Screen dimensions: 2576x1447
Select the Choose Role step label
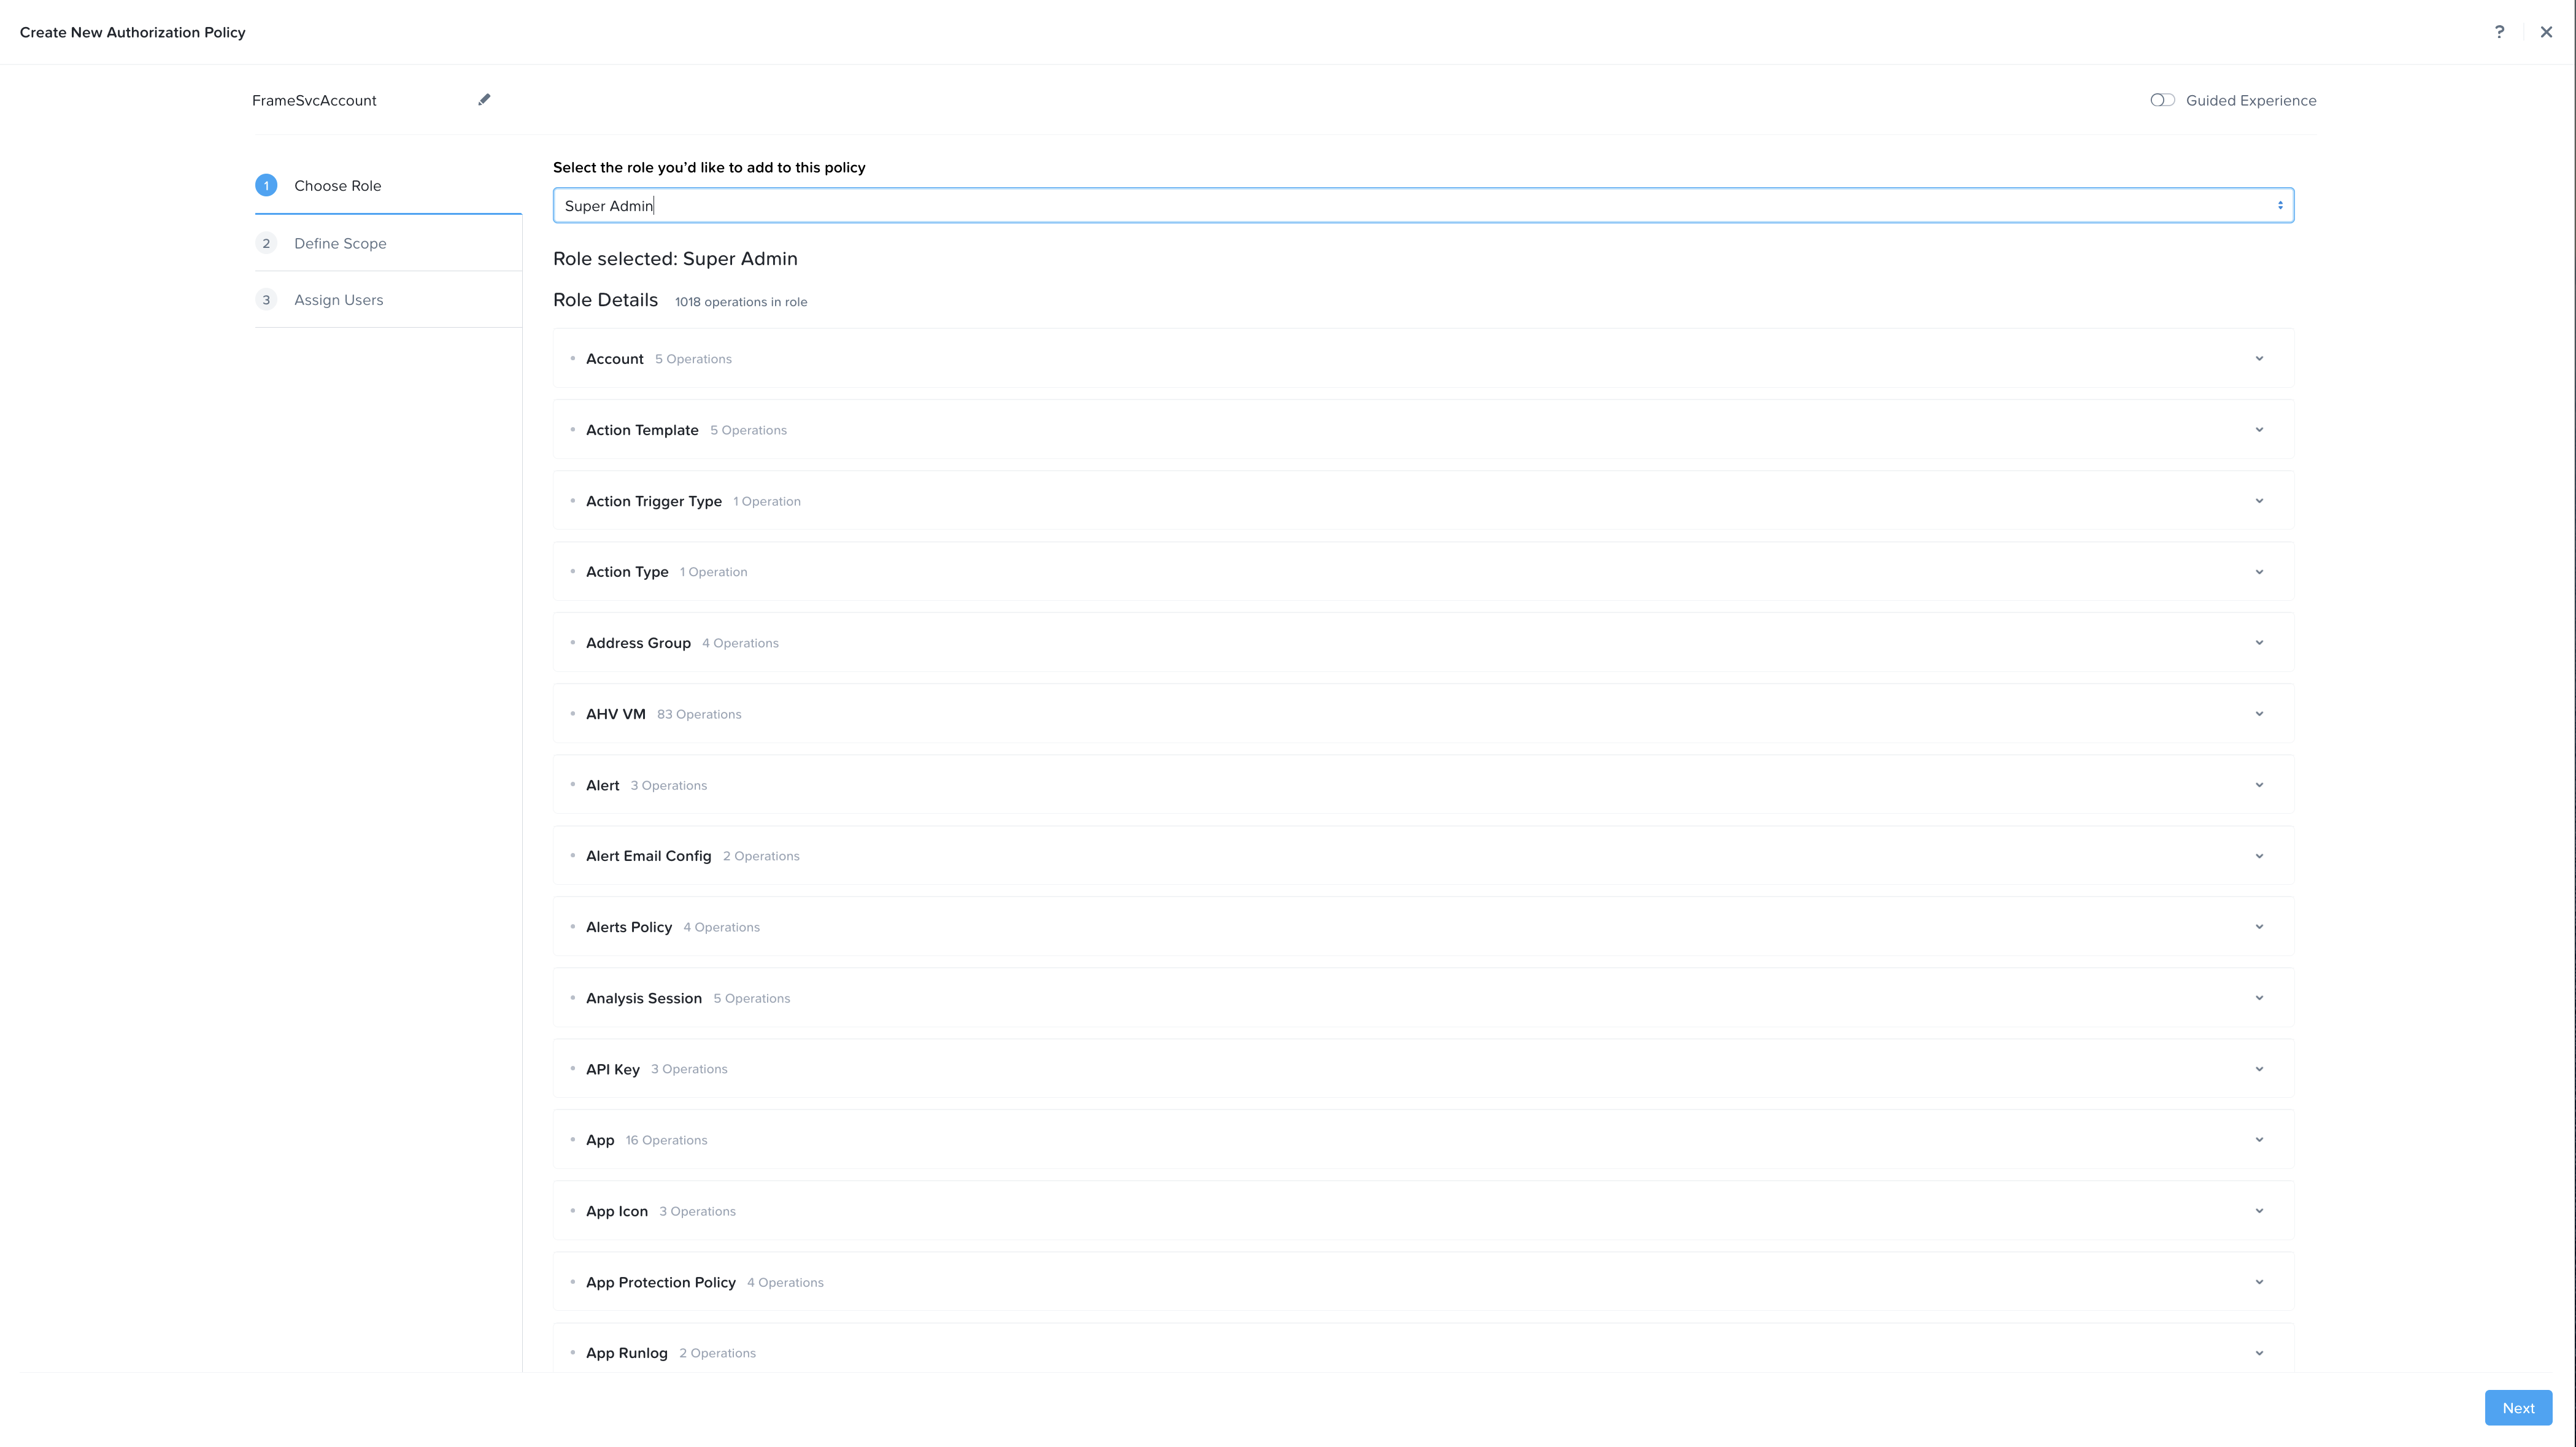337,185
